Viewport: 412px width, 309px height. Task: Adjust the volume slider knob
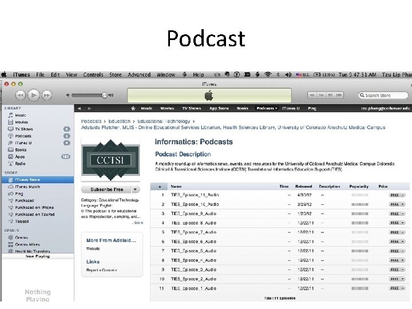[104, 95]
